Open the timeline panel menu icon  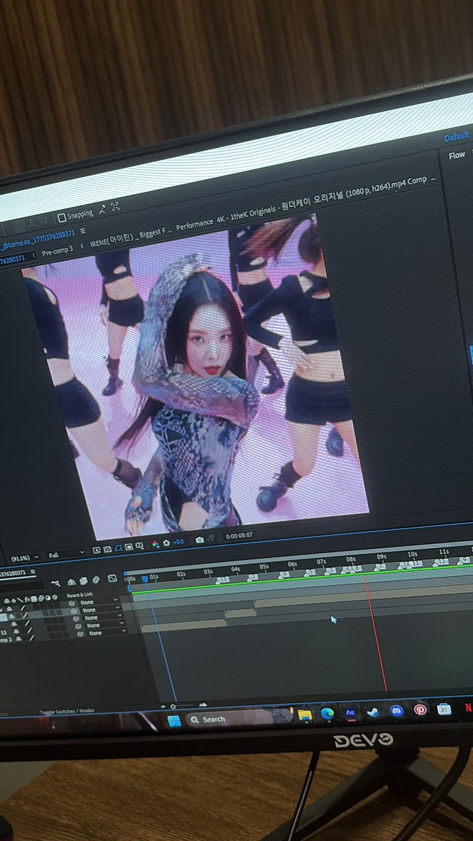tap(32, 572)
